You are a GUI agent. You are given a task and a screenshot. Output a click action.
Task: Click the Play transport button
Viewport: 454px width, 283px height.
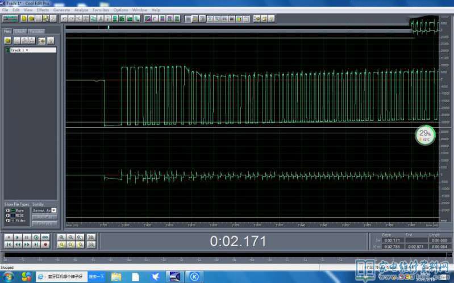click(x=18, y=237)
